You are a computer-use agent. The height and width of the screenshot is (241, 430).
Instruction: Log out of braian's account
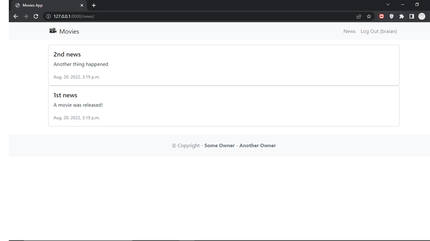[x=378, y=31]
